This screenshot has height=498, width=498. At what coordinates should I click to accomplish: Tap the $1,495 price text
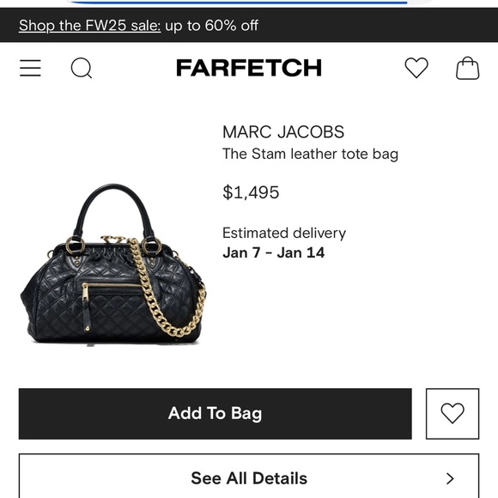pyautogui.click(x=251, y=192)
